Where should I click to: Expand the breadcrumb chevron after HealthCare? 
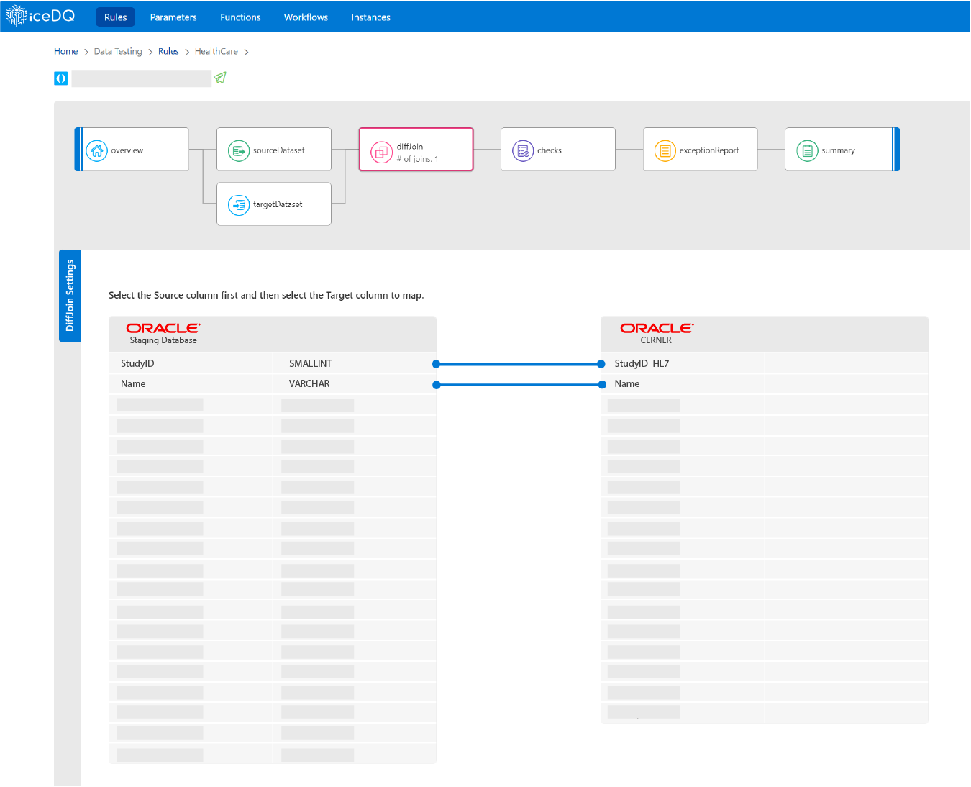coord(247,51)
